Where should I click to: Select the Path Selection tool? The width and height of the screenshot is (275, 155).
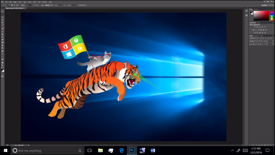(3, 57)
